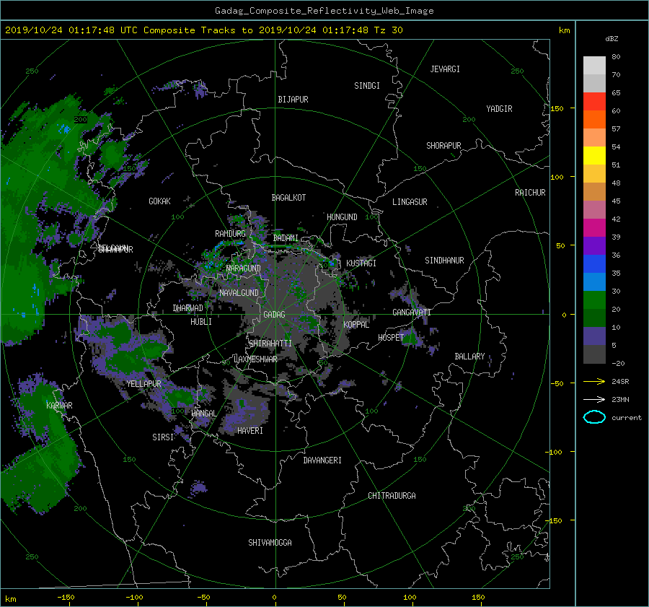Click the JEVARGI city label
Screen dimensions: 649x607
[x=445, y=69]
